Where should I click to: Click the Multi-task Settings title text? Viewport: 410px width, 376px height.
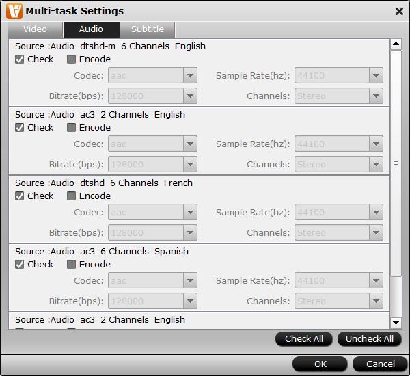click(x=74, y=11)
